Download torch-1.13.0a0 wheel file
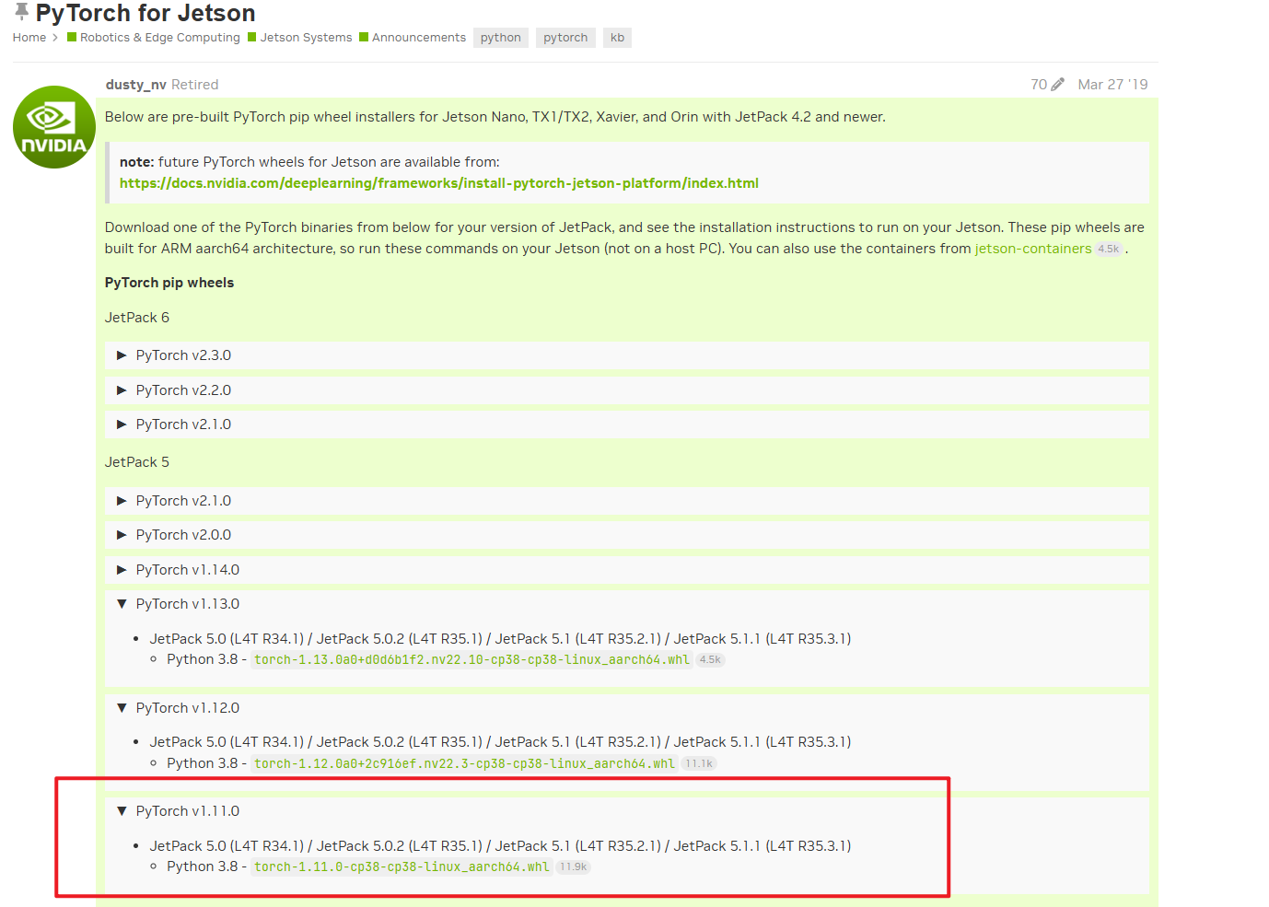This screenshot has height=907, width=1269. (x=472, y=660)
